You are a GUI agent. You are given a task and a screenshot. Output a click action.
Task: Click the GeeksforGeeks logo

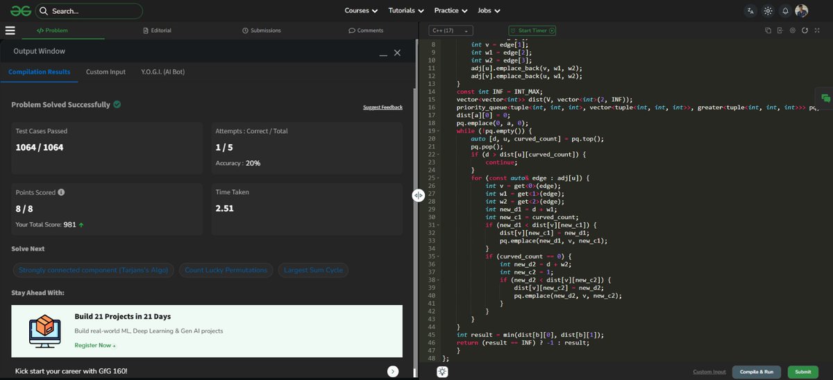click(x=20, y=10)
